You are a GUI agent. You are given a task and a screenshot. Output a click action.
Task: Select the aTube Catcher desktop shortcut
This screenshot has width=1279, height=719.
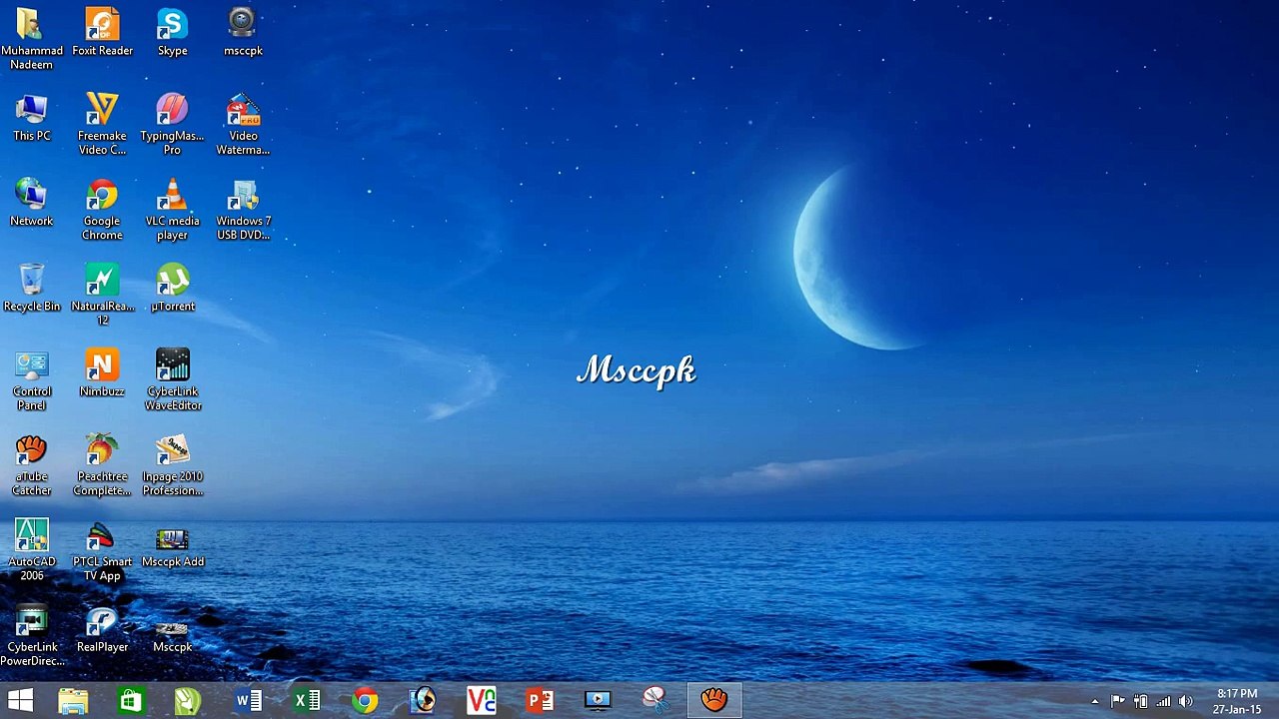point(32,465)
